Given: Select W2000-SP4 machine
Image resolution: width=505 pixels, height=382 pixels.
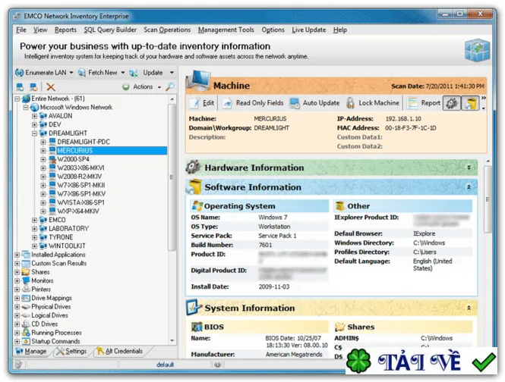Looking at the screenshot, I should 73,159.
